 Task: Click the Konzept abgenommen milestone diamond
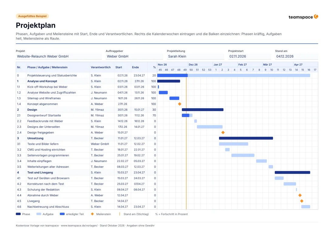click(179, 104)
